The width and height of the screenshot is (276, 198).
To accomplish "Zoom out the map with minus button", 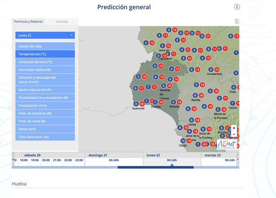I will (234, 134).
